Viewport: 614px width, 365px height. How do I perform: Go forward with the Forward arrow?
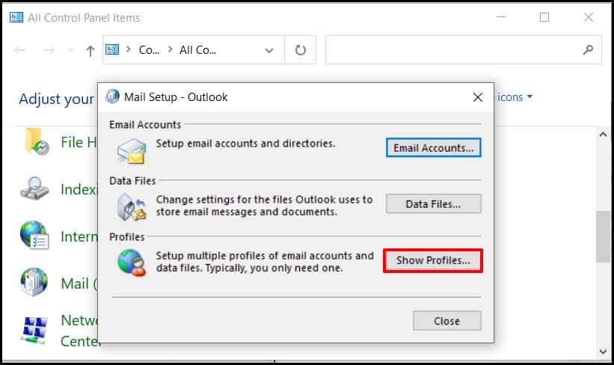coord(49,50)
